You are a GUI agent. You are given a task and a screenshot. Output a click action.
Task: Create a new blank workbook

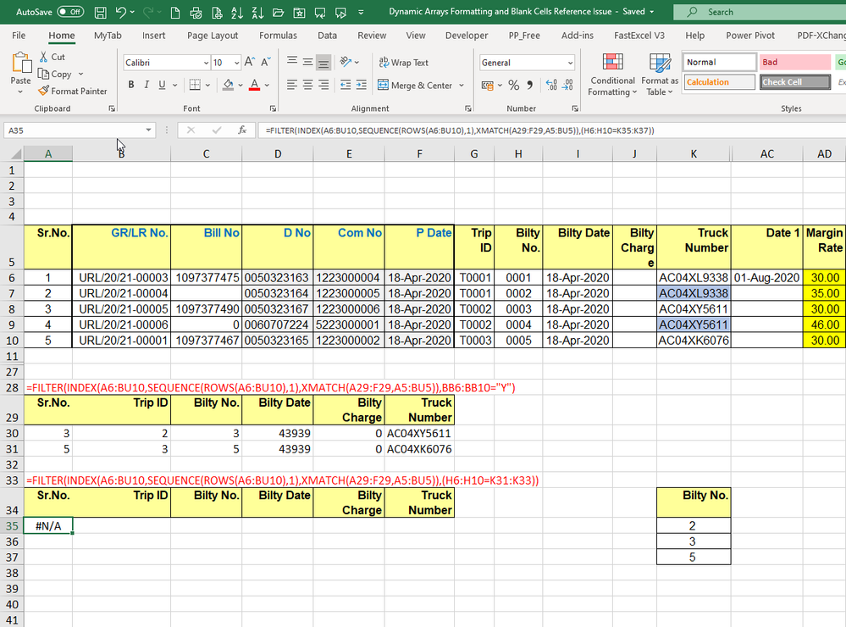(x=175, y=13)
